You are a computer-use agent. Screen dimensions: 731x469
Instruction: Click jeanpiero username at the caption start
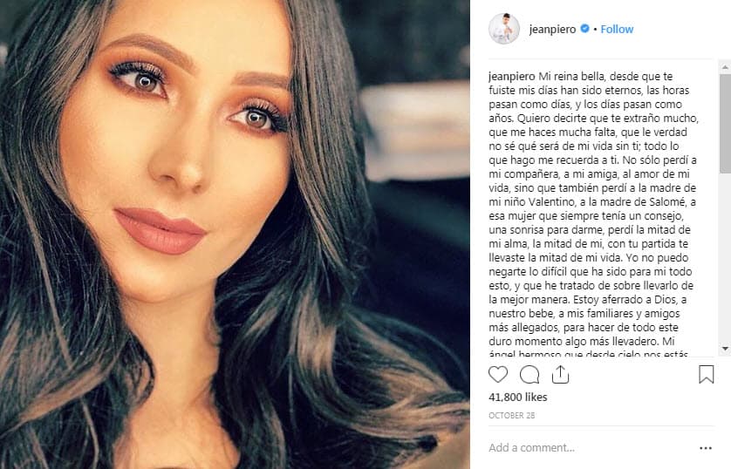pyautogui.click(x=512, y=77)
